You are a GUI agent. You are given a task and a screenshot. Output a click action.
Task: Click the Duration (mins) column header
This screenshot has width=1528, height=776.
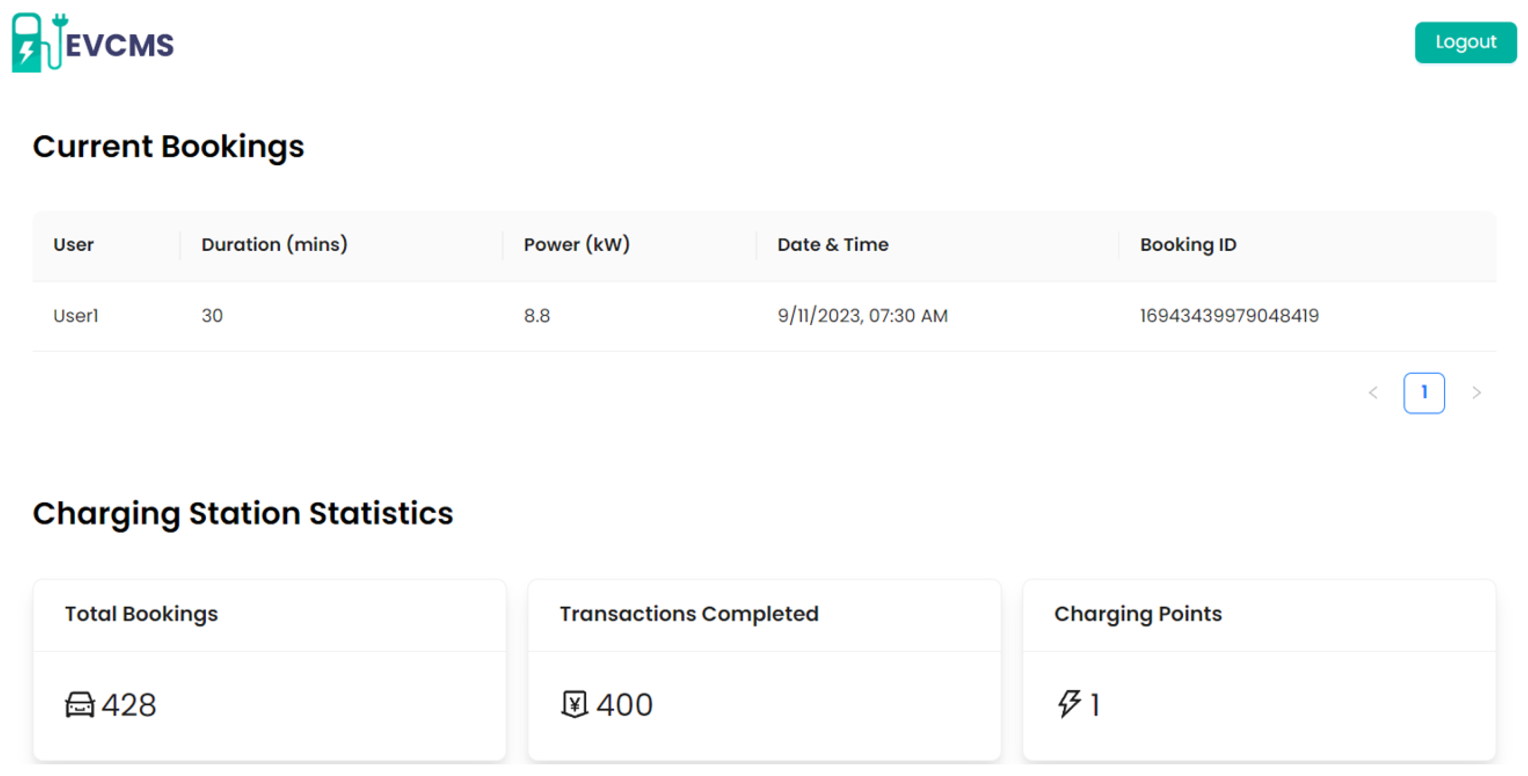tap(274, 245)
